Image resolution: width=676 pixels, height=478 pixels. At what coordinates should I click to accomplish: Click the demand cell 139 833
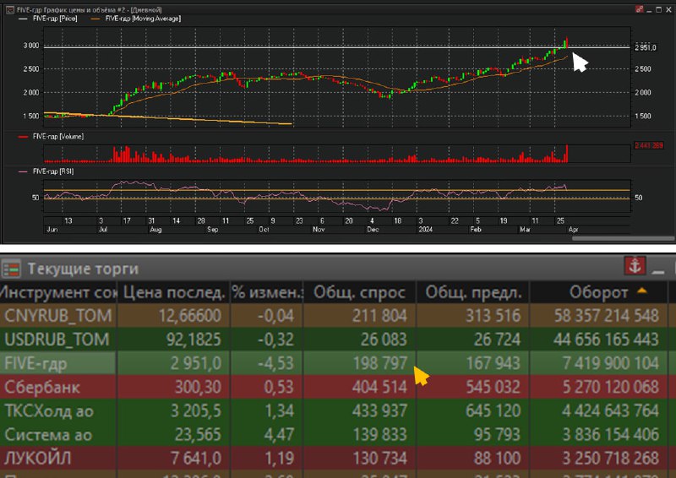tap(360, 434)
